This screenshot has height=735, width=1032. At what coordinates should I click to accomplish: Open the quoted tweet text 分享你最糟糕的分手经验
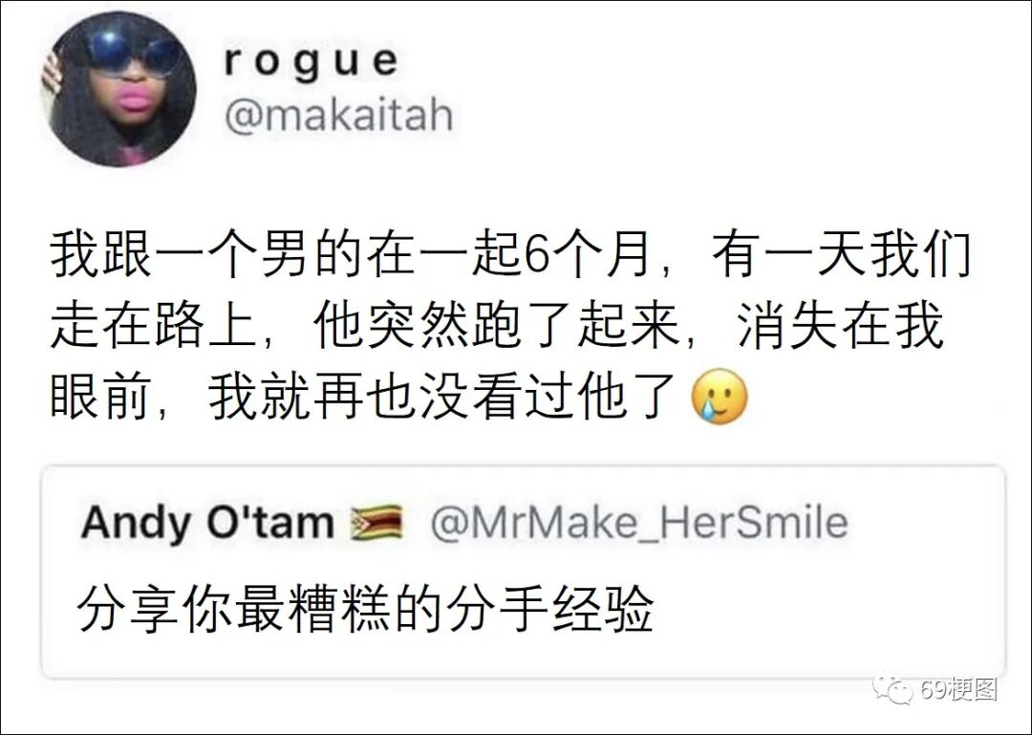pyautogui.click(x=366, y=609)
